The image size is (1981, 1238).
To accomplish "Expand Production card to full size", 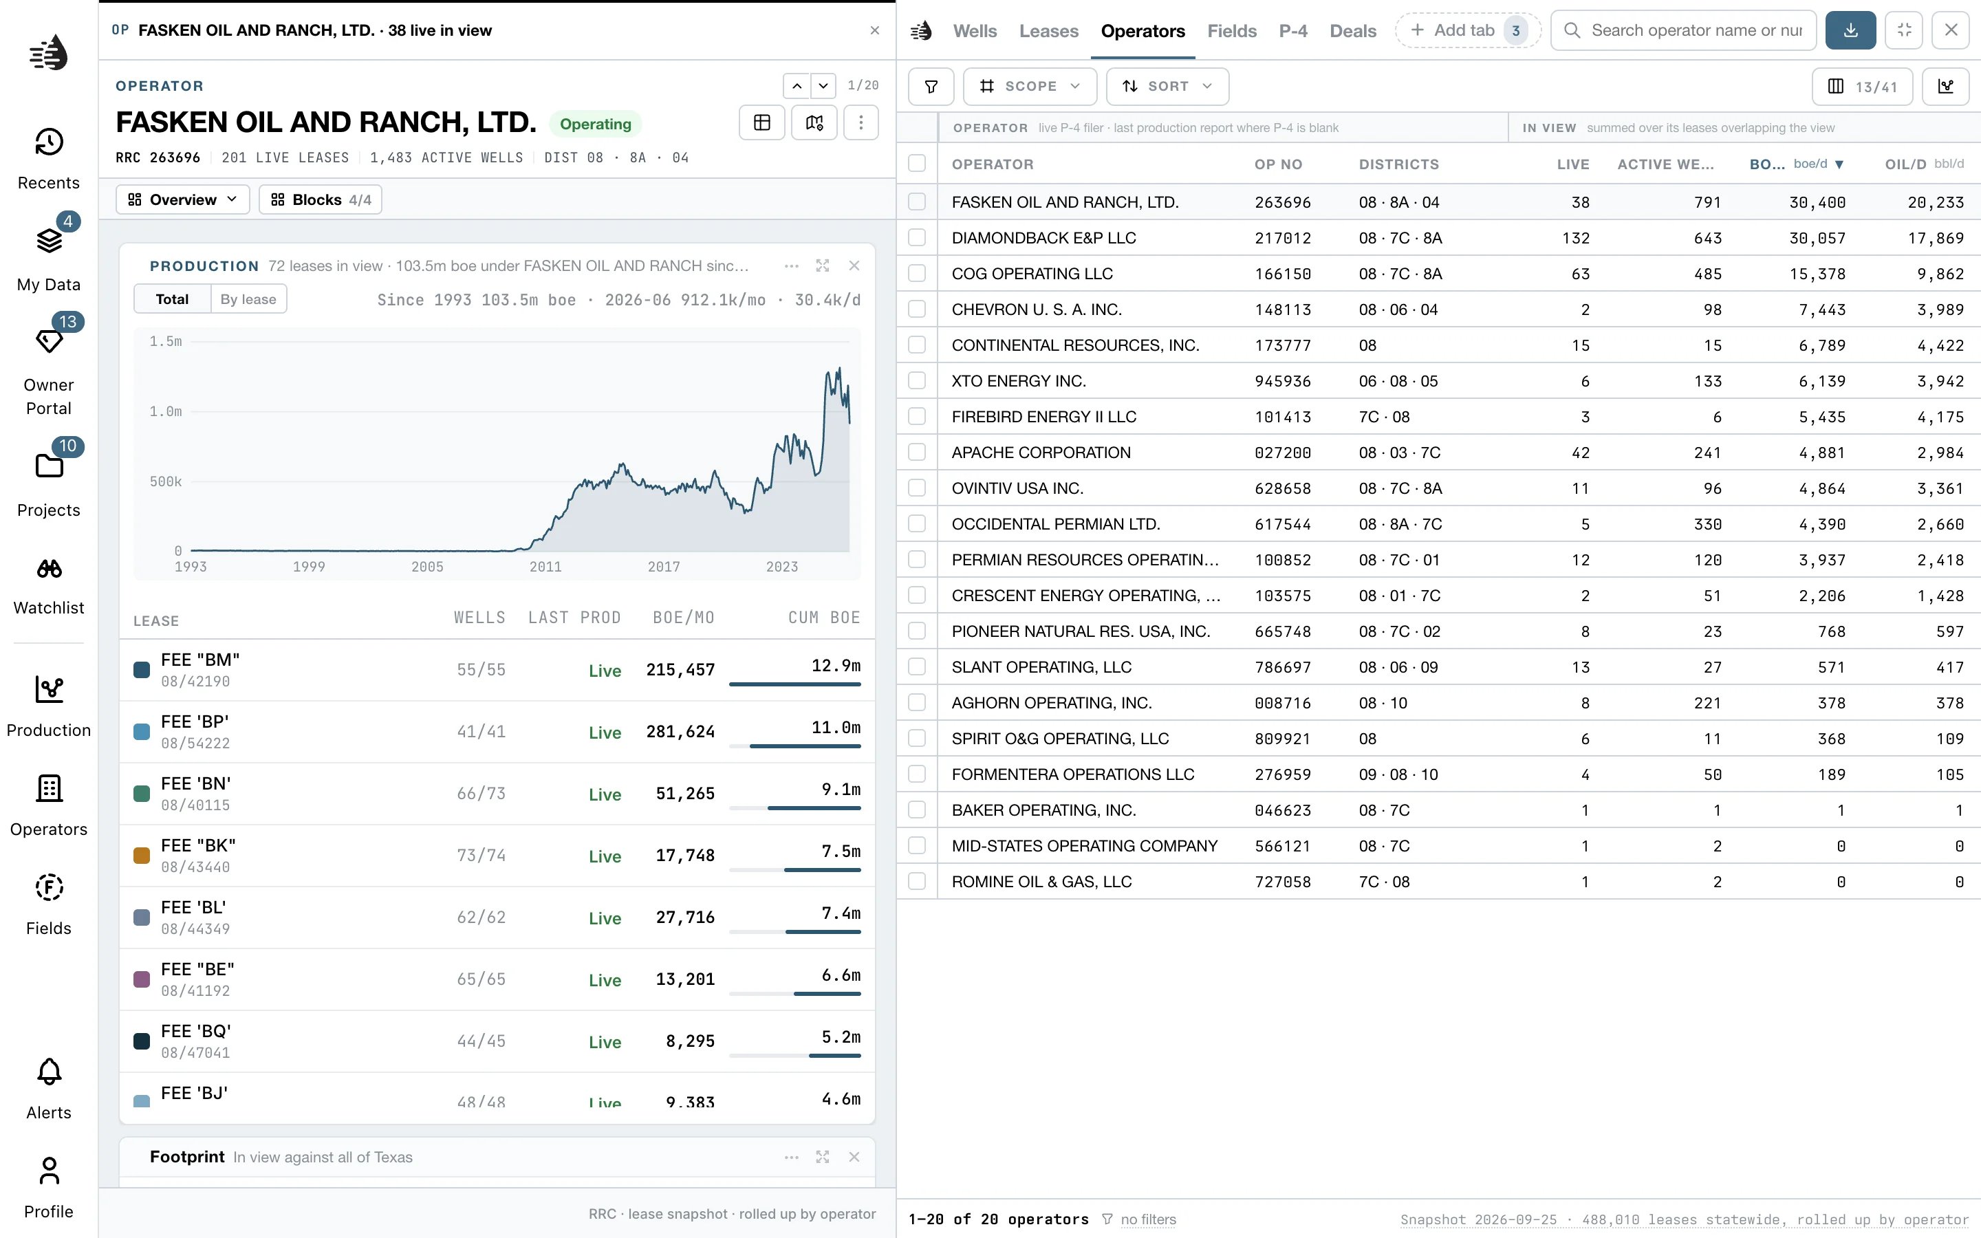I will [823, 266].
